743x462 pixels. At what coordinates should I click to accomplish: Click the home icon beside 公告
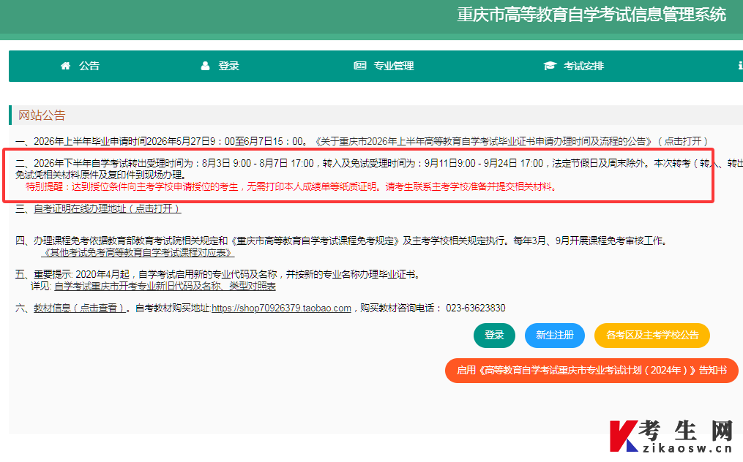tap(65, 66)
